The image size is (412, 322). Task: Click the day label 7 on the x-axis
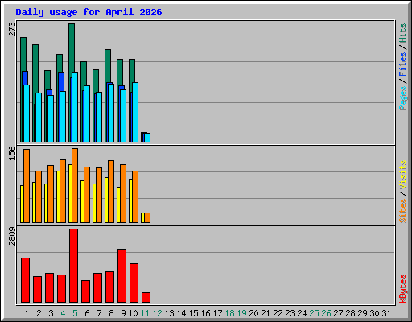pos(99,313)
